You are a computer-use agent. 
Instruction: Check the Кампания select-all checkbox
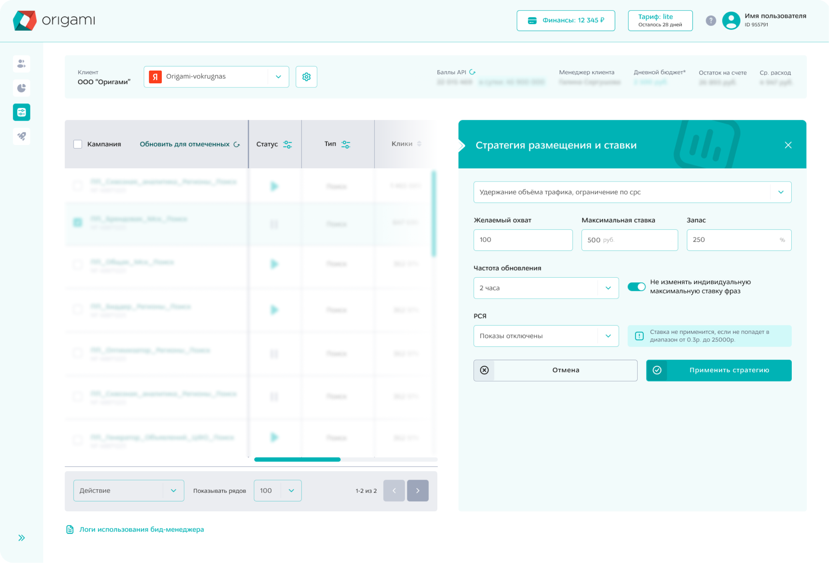78,144
